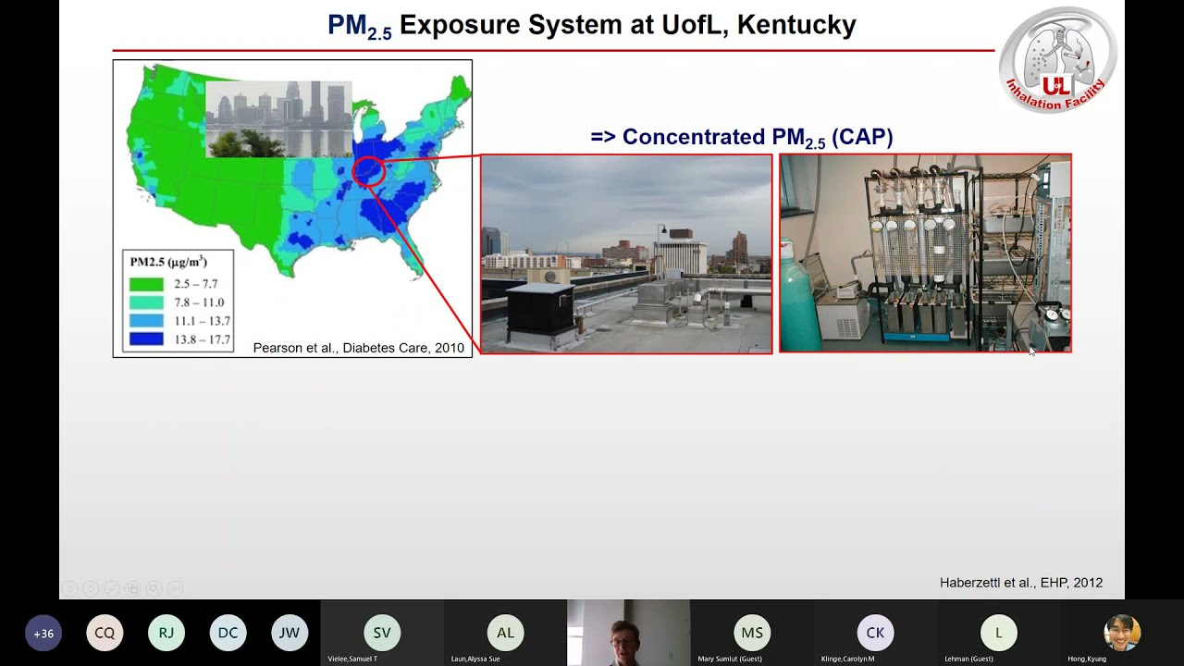Viewport: 1184px width, 666px height.
Task: Click the name label 'Klinge,Carolyn M'
Action: (x=847, y=659)
